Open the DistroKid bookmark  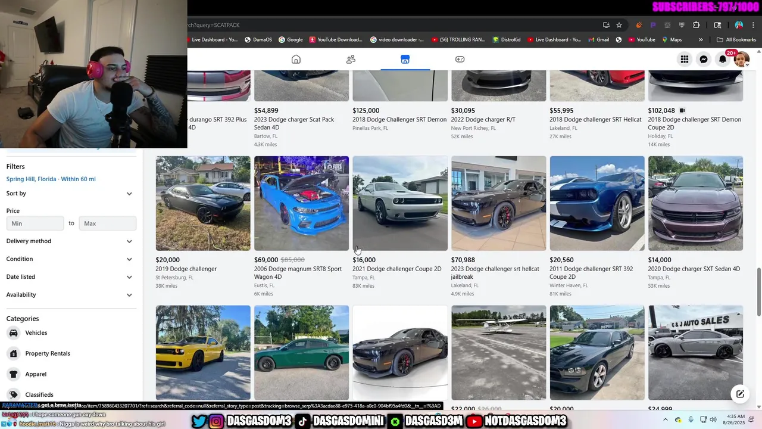pyautogui.click(x=507, y=40)
